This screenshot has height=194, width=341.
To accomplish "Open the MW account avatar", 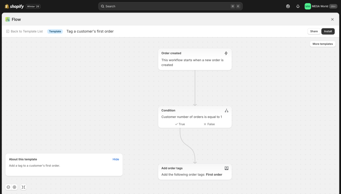I will pyautogui.click(x=308, y=6).
